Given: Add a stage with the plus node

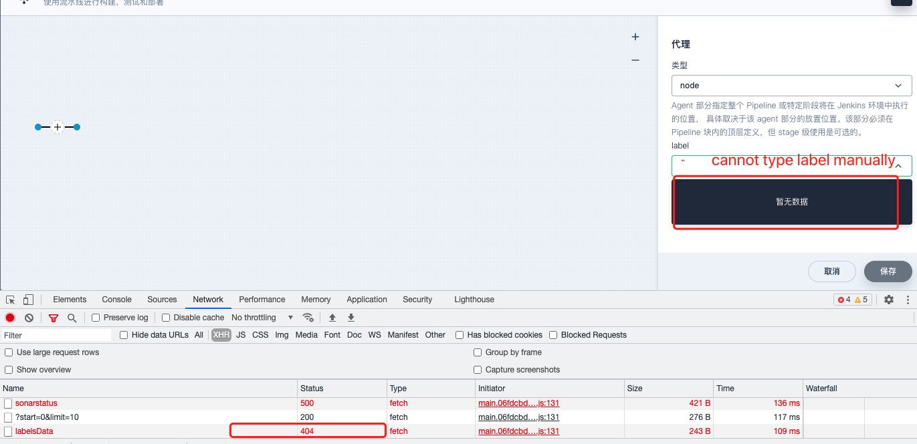Looking at the screenshot, I should pos(58,127).
